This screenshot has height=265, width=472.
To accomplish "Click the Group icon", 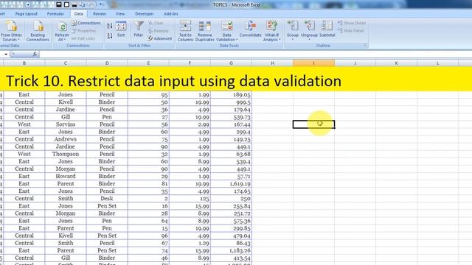I will [x=293, y=26].
